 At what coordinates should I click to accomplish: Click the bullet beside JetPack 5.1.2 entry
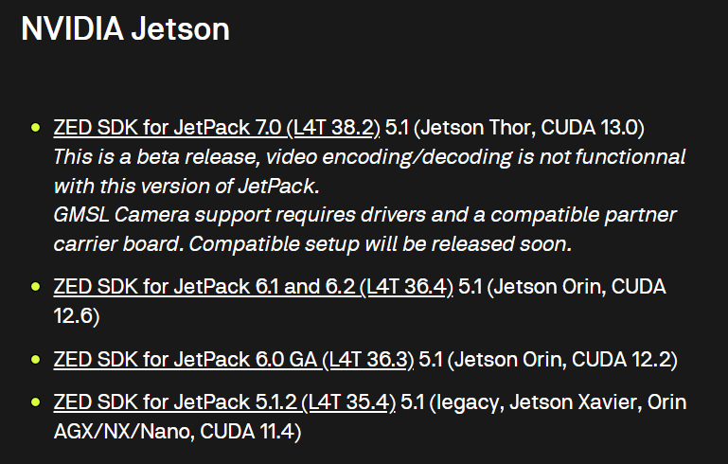[x=36, y=403]
